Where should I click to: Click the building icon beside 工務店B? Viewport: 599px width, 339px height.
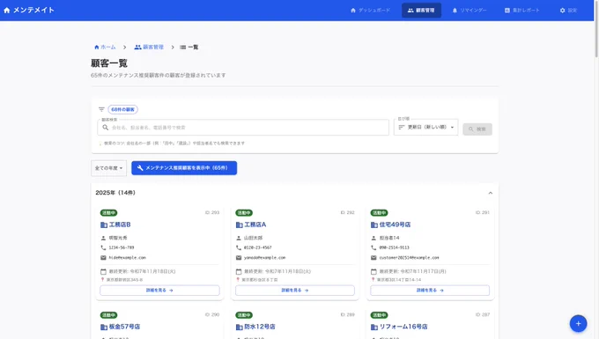pos(104,225)
